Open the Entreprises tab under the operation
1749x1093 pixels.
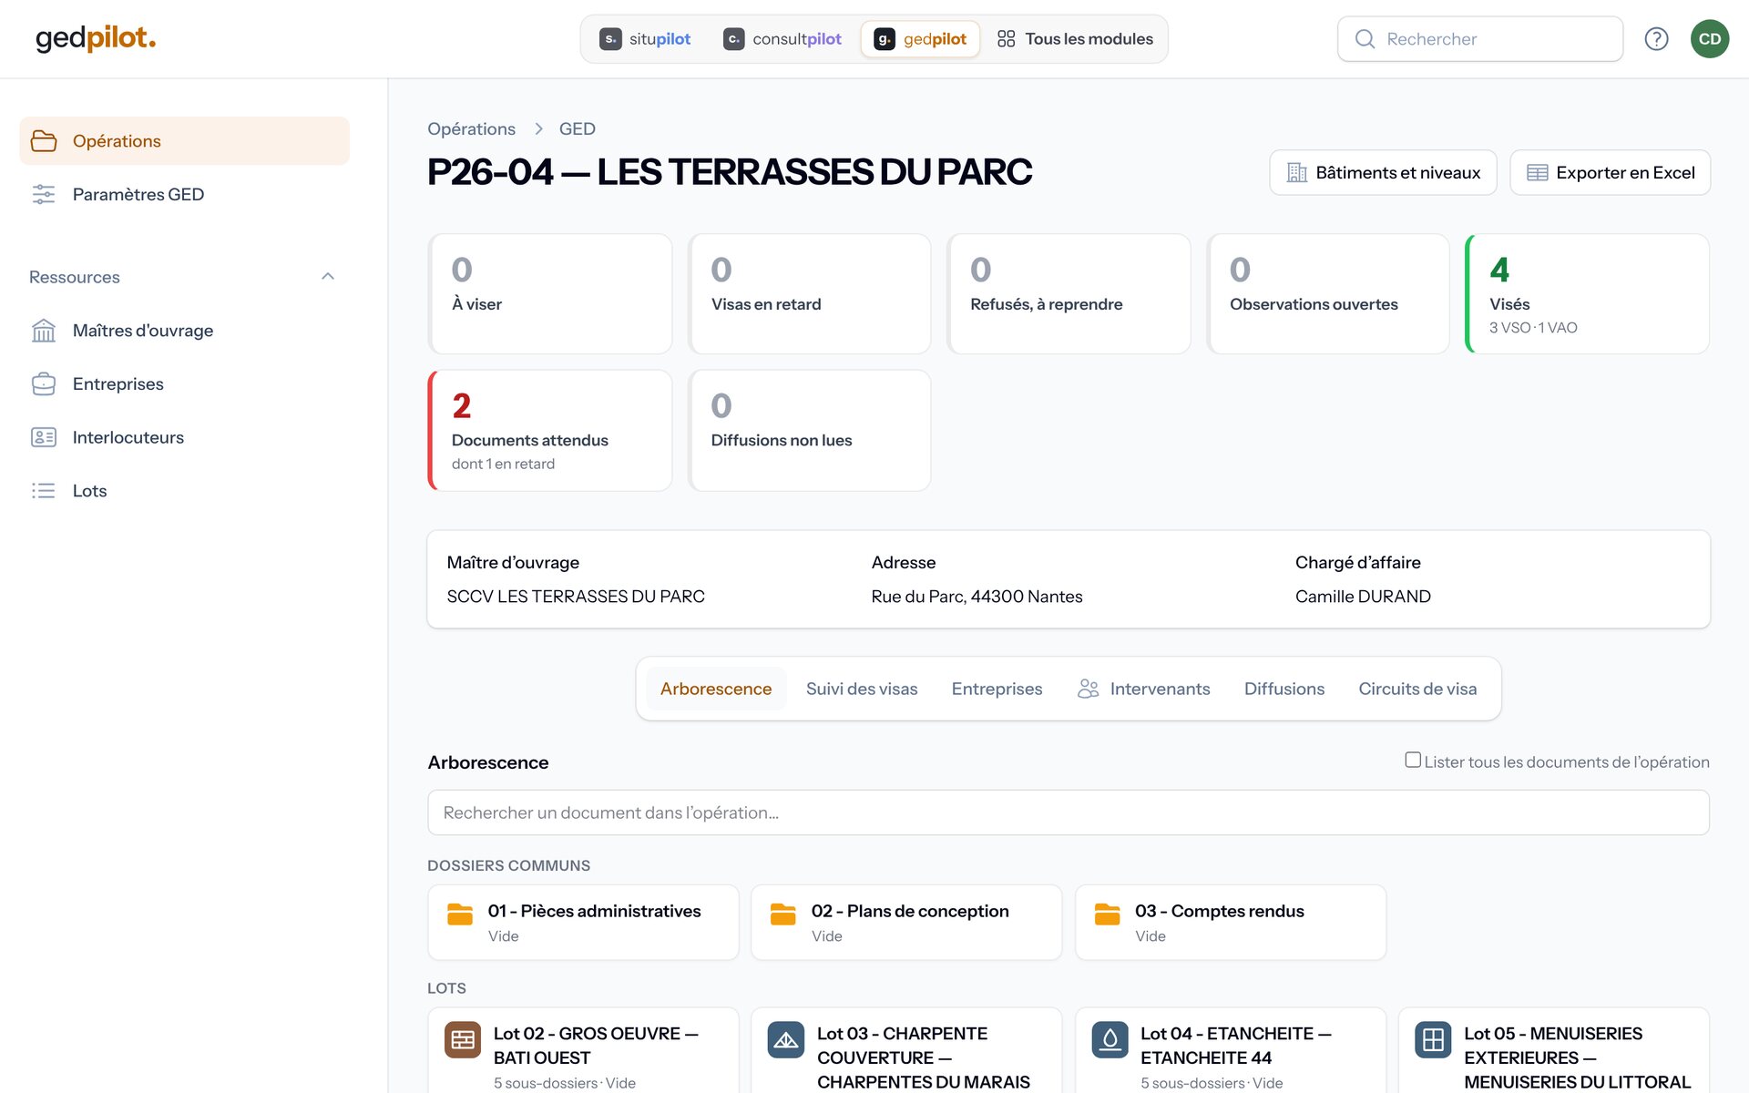click(x=997, y=689)
